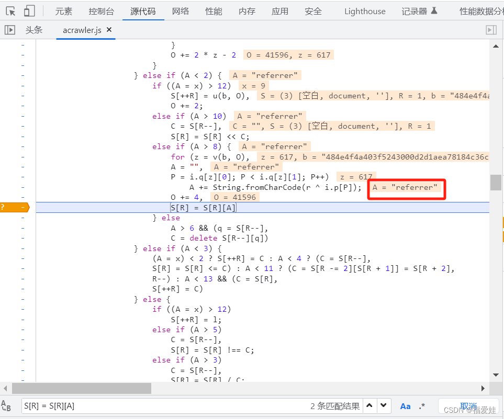Show the file navigator sidebar

point(10,30)
